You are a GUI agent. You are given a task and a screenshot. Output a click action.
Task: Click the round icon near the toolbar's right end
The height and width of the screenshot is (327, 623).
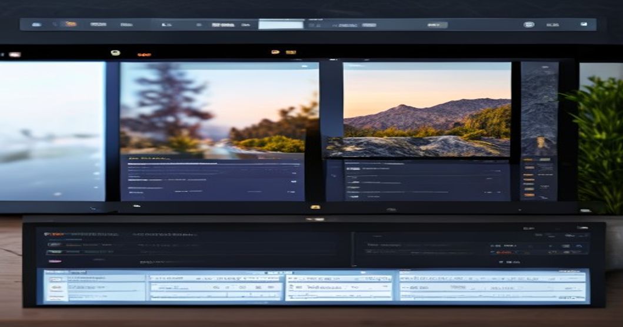[x=528, y=25]
